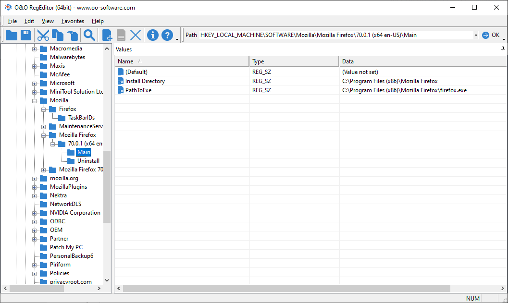This screenshot has width=508, height=303.
Task: Click the OK button next to Path
Action: [x=491, y=35]
